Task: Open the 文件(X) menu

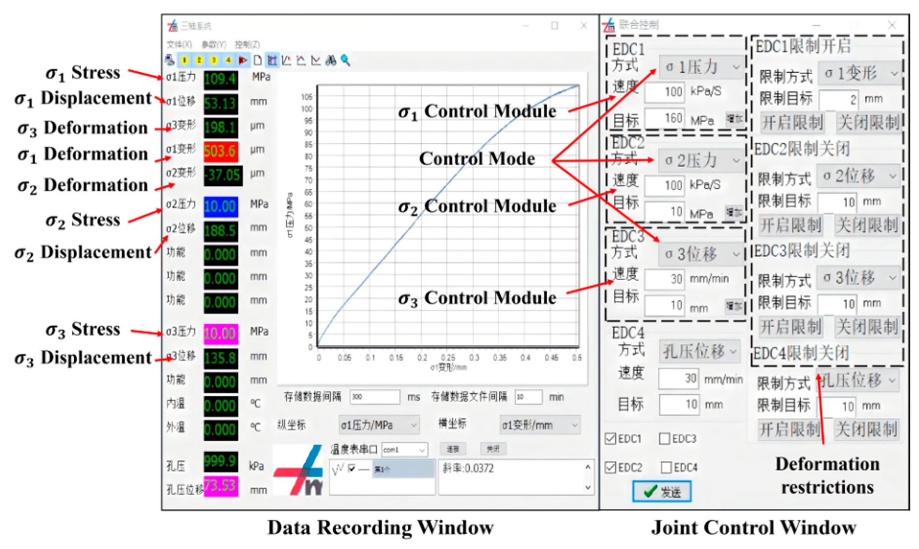Action: point(179,45)
